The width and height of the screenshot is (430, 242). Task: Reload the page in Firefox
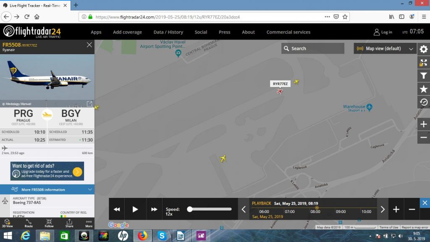pos(27,17)
